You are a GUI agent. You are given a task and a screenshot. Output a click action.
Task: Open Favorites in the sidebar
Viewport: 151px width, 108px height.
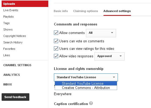9,49
